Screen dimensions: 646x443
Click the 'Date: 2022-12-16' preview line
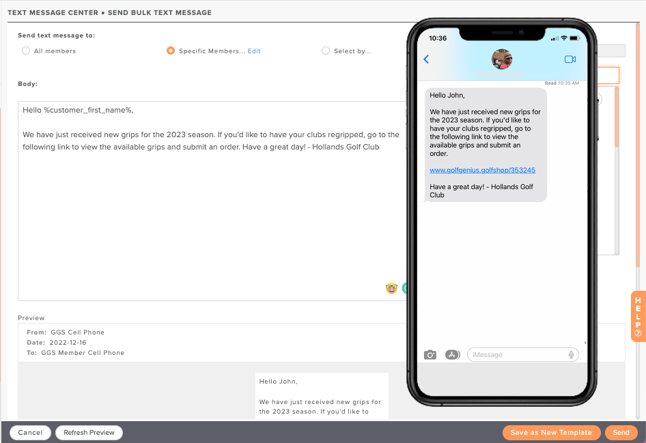[57, 343]
